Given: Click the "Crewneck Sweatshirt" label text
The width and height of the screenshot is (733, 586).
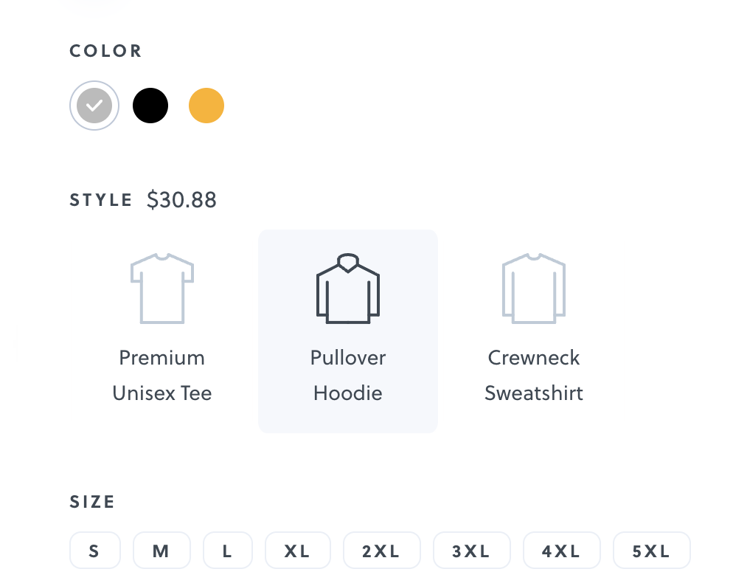Looking at the screenshot, I should pyautogui.click(x=534, y=375).
